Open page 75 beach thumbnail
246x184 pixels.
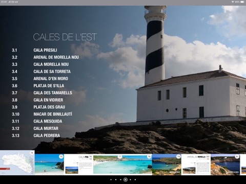point(49,165)
